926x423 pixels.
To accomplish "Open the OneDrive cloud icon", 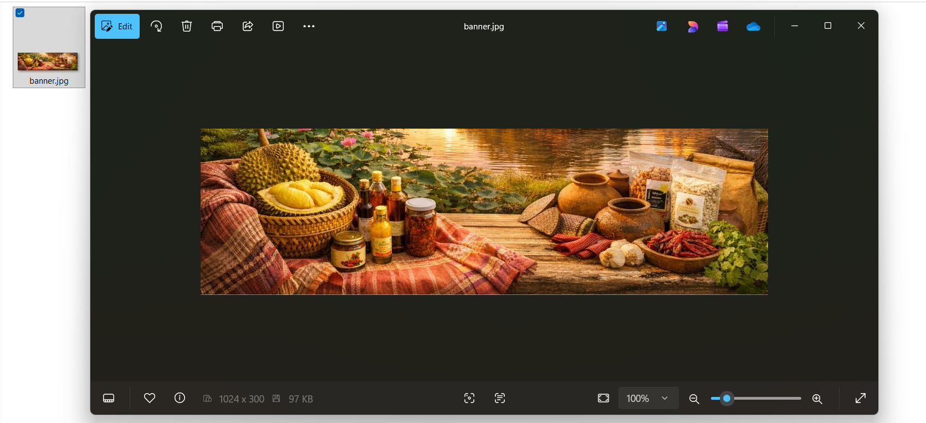I will tap(753, 26).
